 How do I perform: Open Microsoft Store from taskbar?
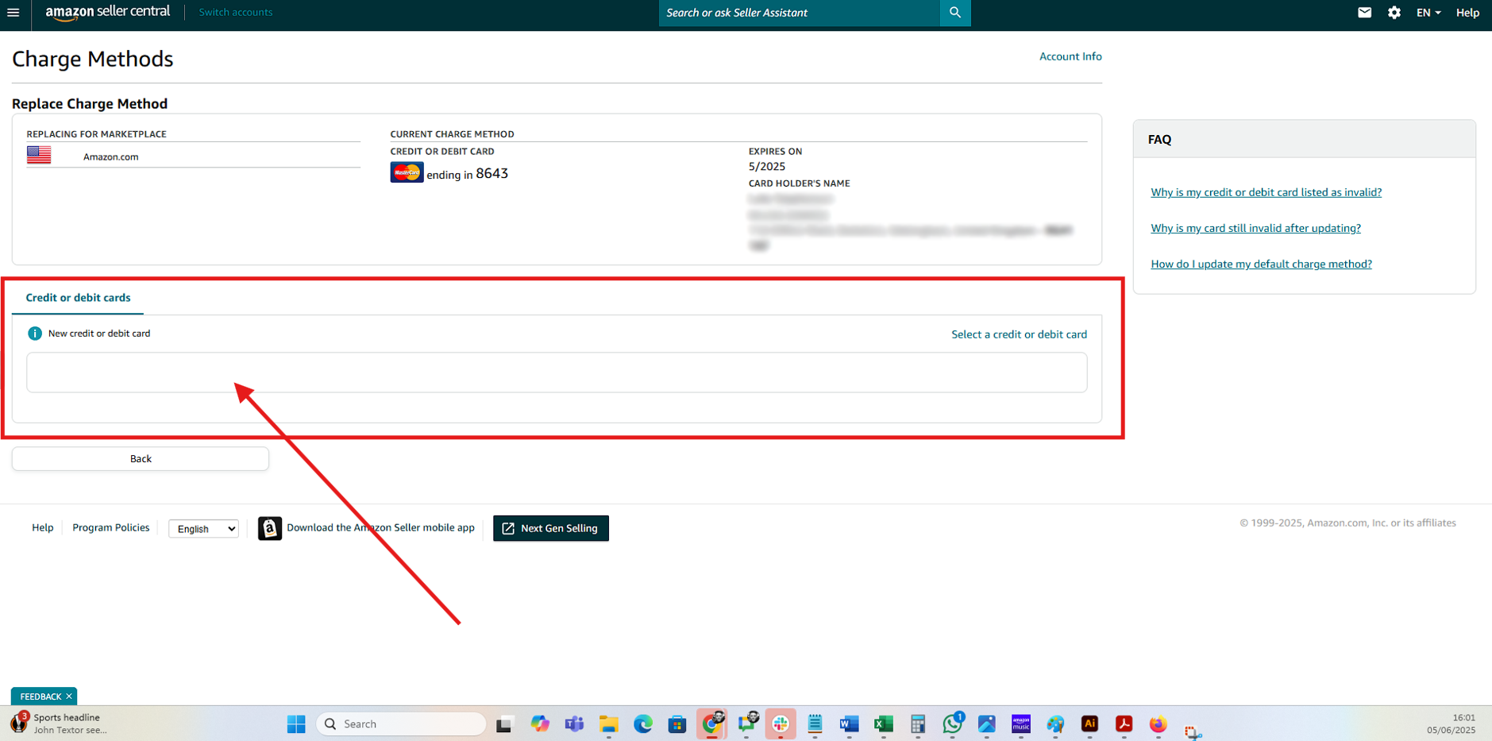pos(677,724)
